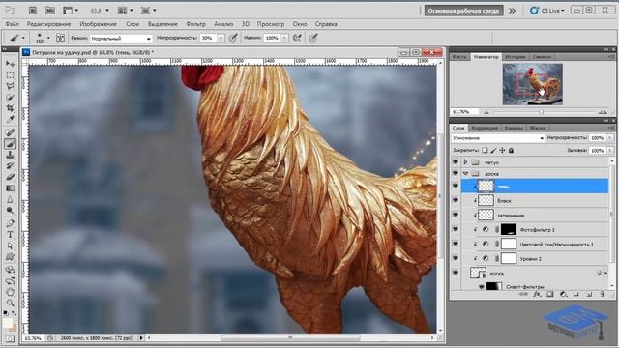Hide the Уровни 2 adjustment layer

pos(456,258)
